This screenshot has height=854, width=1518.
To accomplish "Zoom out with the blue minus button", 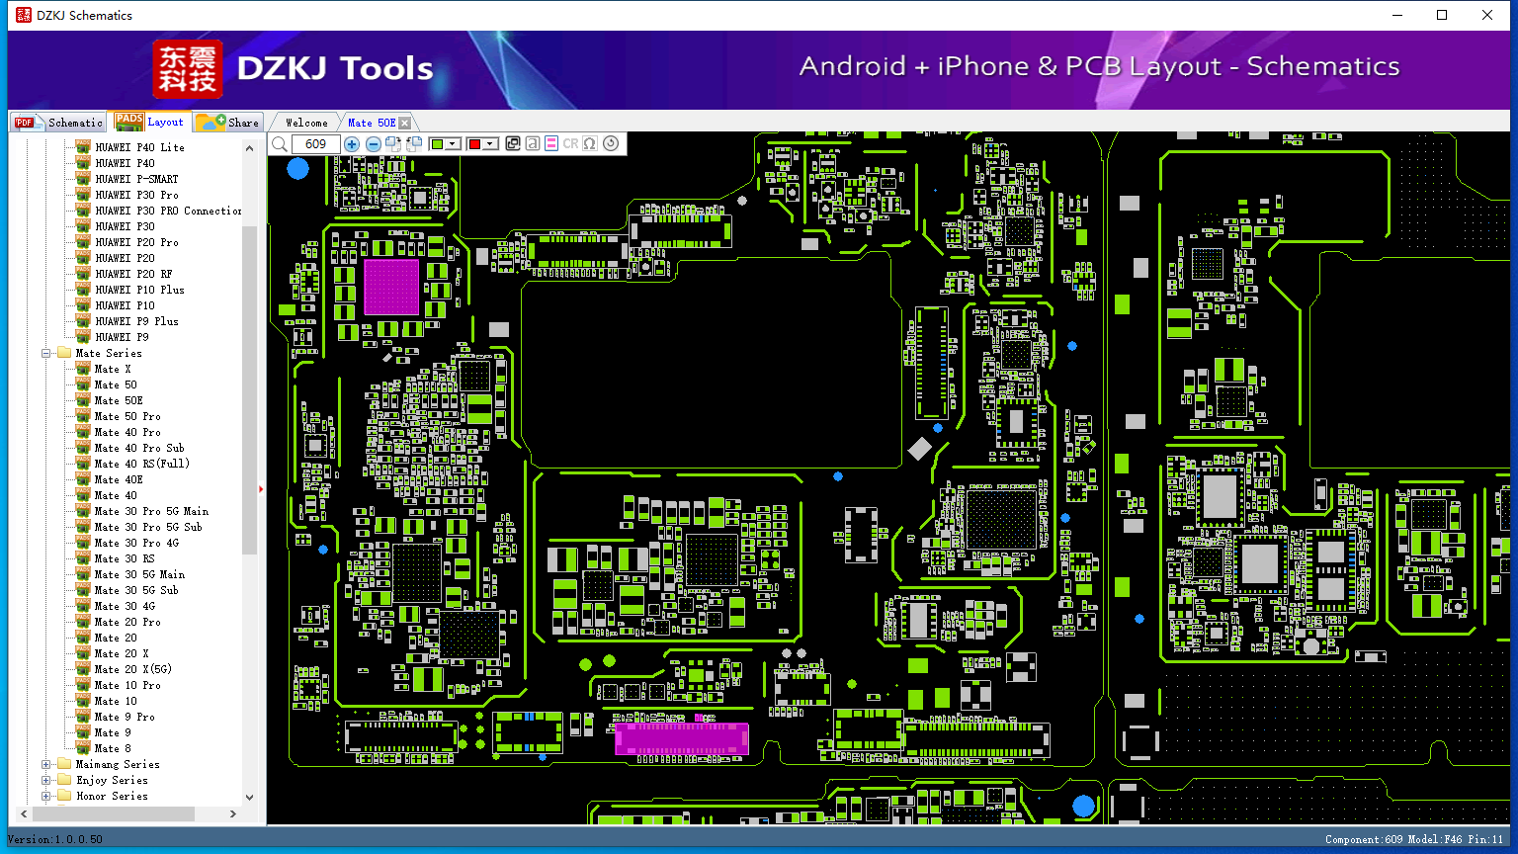I will tap(373, 144).
